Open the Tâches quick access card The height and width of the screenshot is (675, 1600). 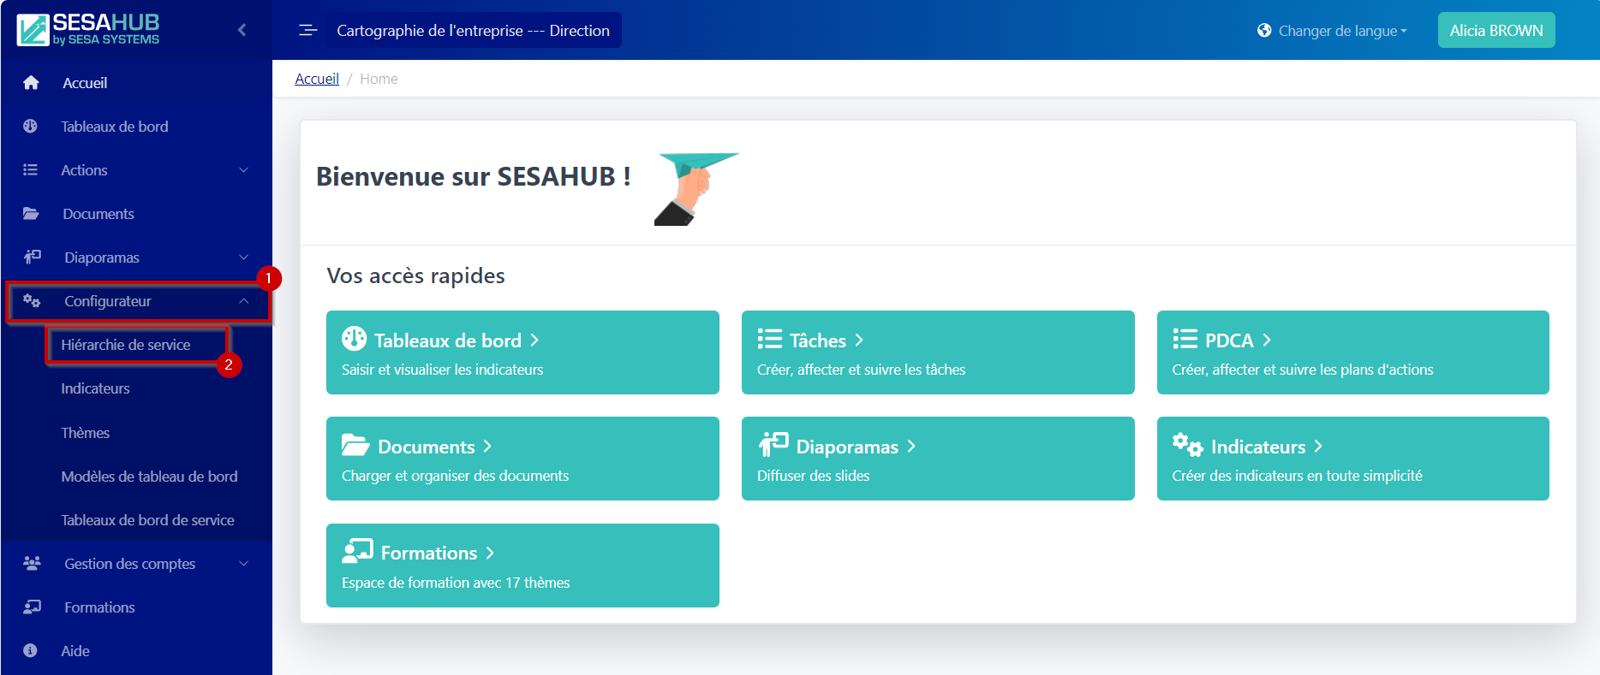938,352
